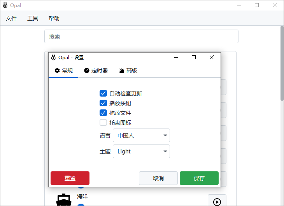Screen dimensions: 284x206
Task: Switch to the 常规 tab
Action: tap(63, 70)
